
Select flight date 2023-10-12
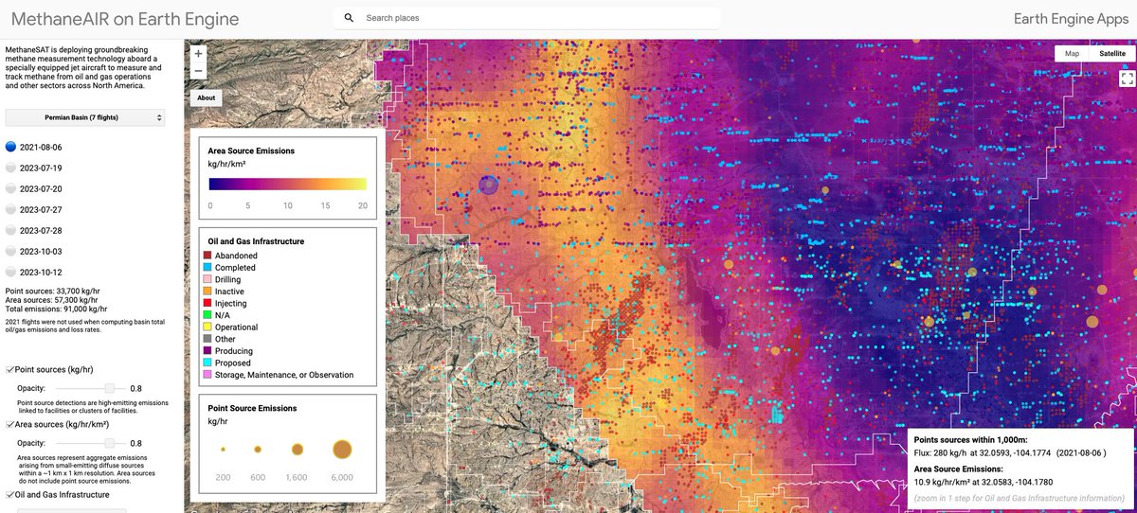coord(11,273)
